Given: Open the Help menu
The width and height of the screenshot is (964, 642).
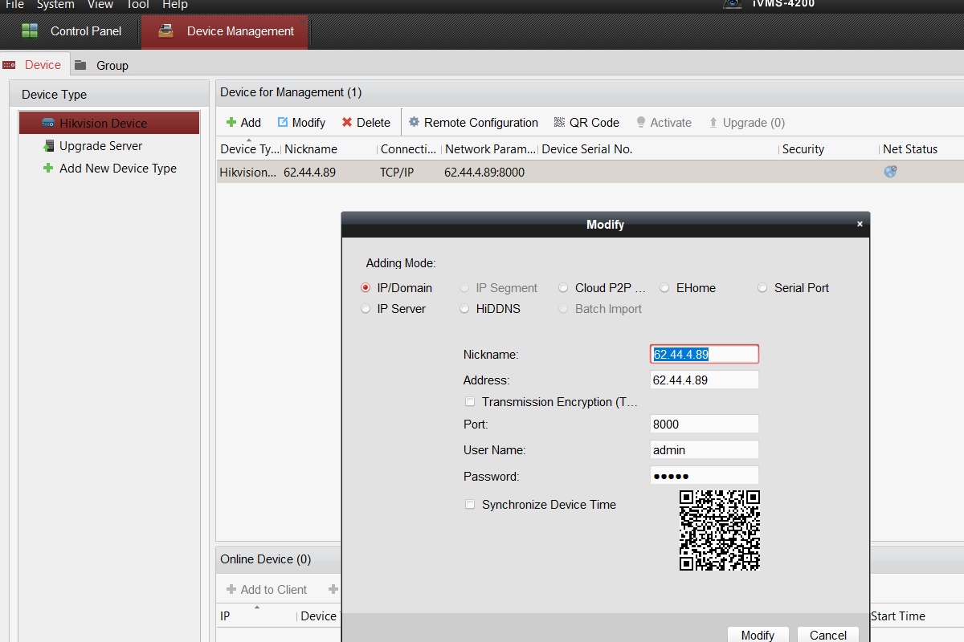Looking at the screenshot, I should tap(174, 5).
